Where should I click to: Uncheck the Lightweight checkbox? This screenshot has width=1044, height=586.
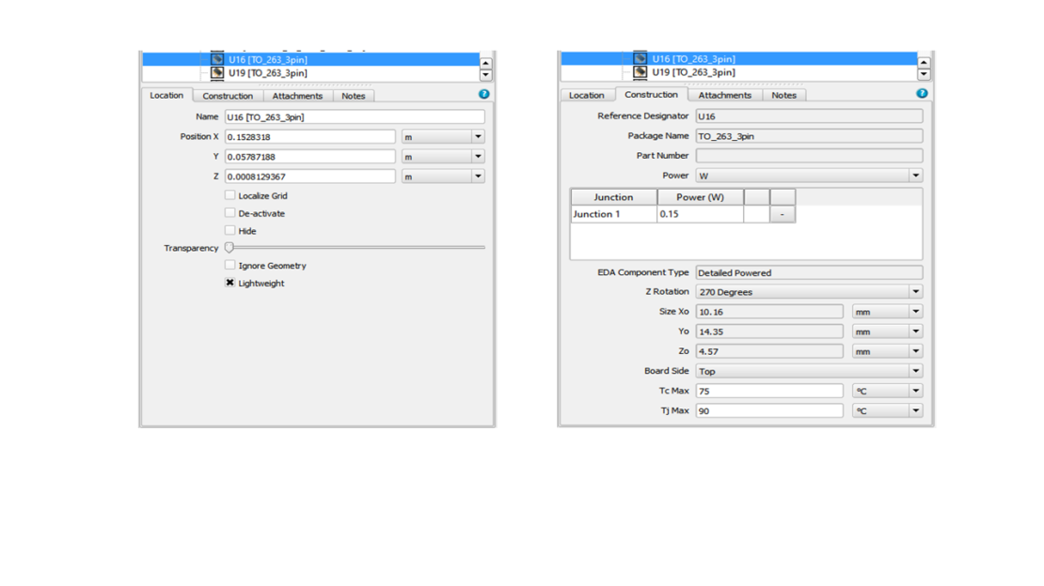click(x=229, y=283)
